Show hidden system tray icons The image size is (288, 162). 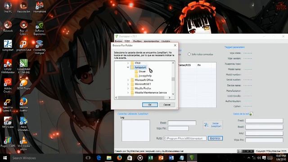click(x=249, y=158)
